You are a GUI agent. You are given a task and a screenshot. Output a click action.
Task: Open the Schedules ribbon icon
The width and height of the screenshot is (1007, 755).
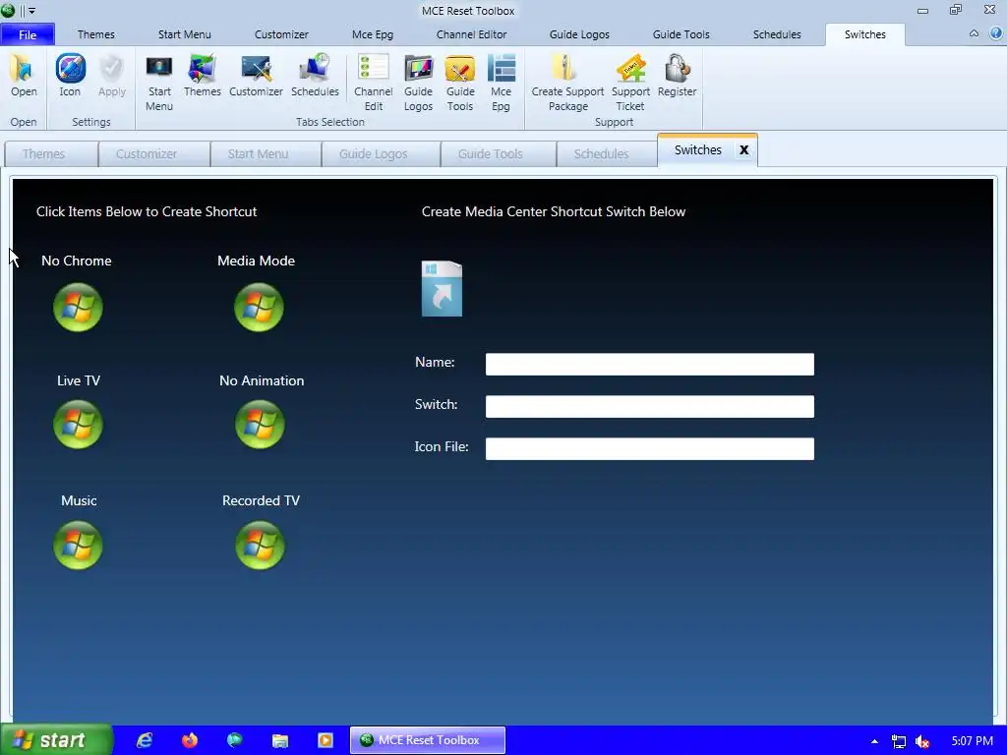click(x=315, y=68)
